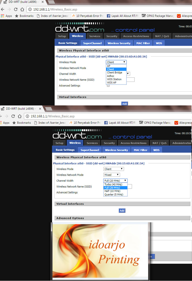Click the top browser reload icon
This screenshot has width=192, height=281.
point(16,9)
